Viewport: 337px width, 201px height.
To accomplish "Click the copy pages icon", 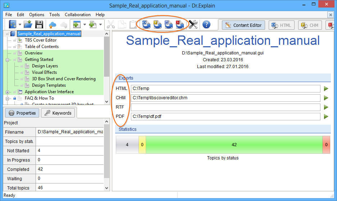I will point(122,24).
